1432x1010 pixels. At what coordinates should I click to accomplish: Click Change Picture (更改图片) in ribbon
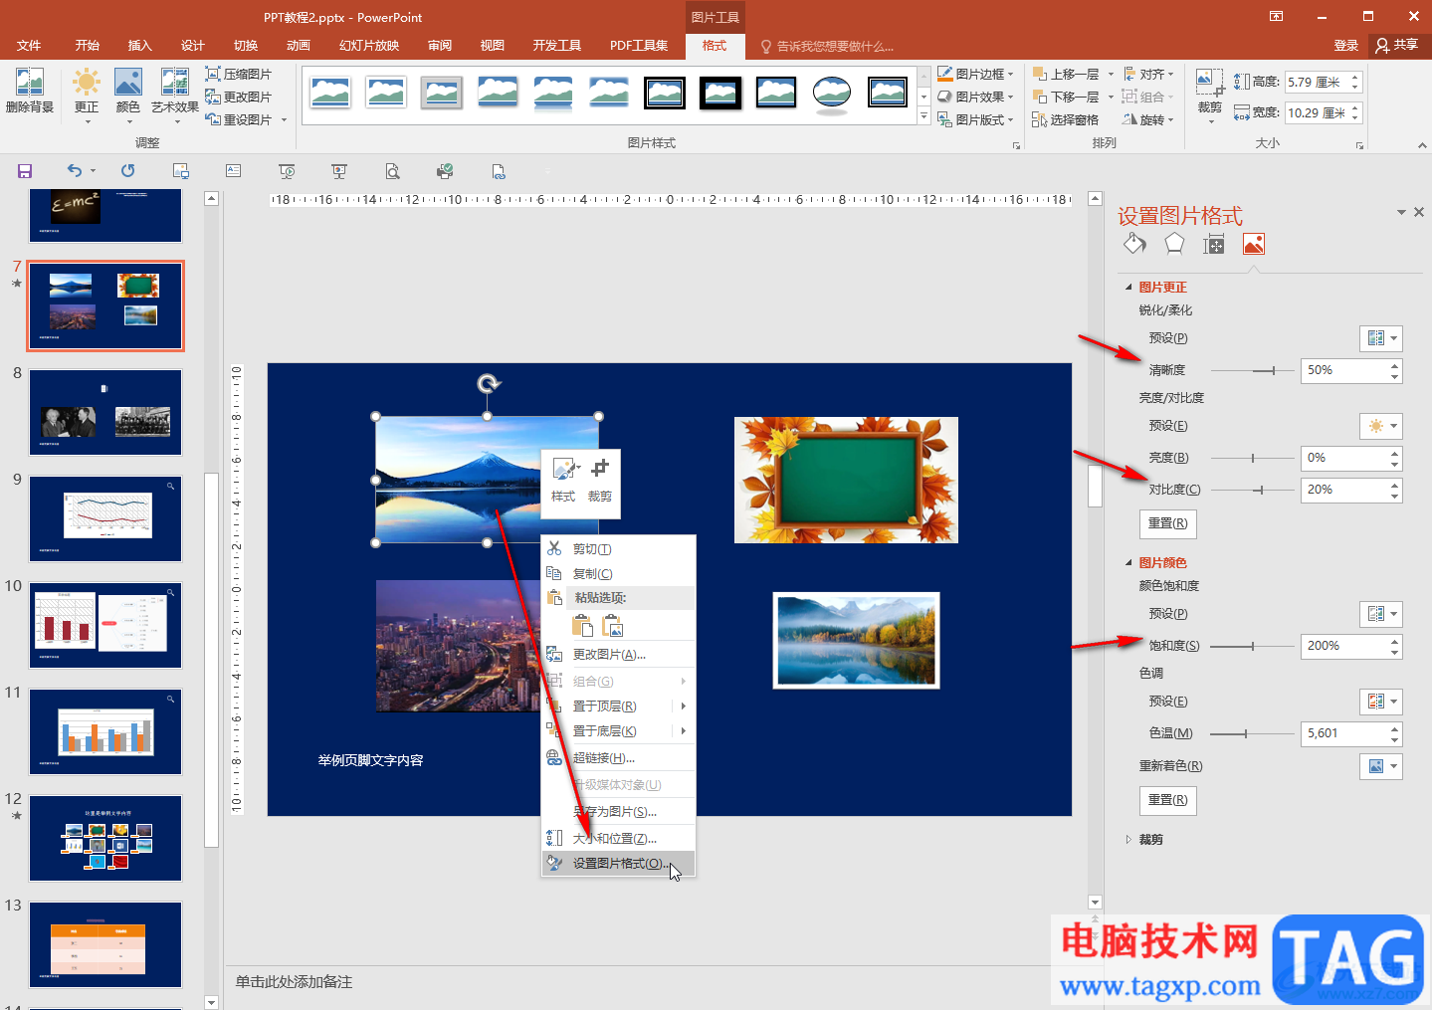pyautogui.click(x=239, y=97)
